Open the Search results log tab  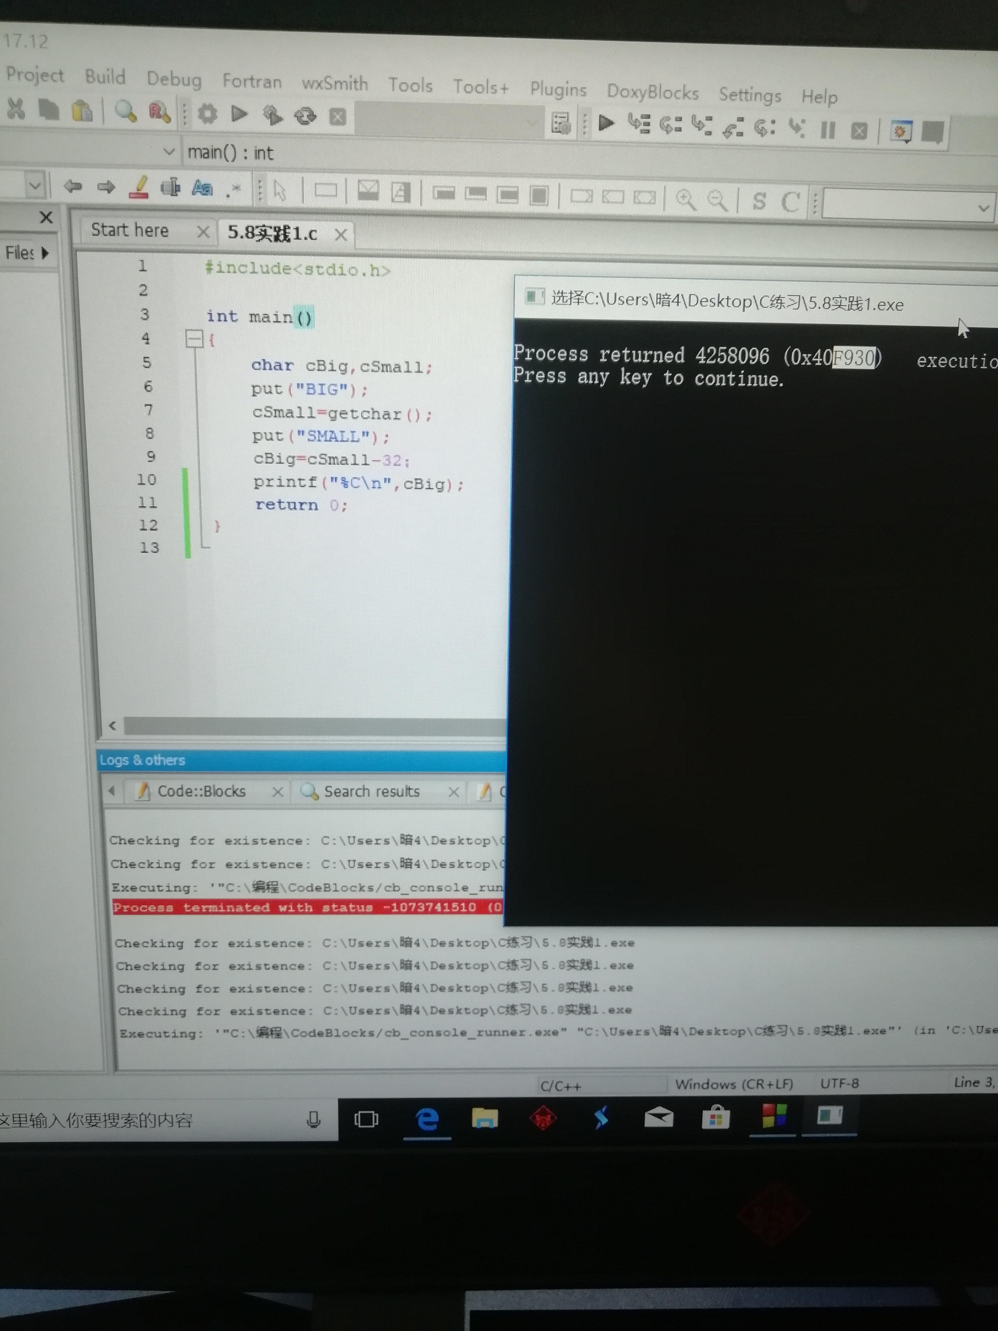(370, 791)
